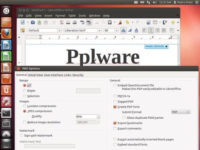Switch to the Security tab
This screenshot has height=150, width=200.
point(78,75)
